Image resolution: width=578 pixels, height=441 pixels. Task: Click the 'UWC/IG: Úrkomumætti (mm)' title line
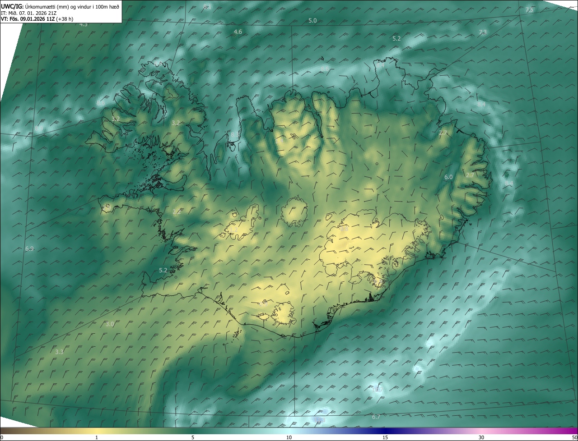(60, 6)
